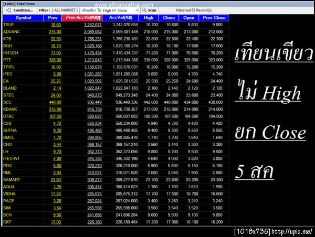Click DTAC's PrevAccVal value 560,697

pos(94,116)
